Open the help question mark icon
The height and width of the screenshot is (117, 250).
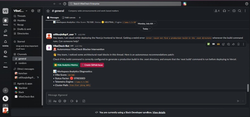click(247, 4)
